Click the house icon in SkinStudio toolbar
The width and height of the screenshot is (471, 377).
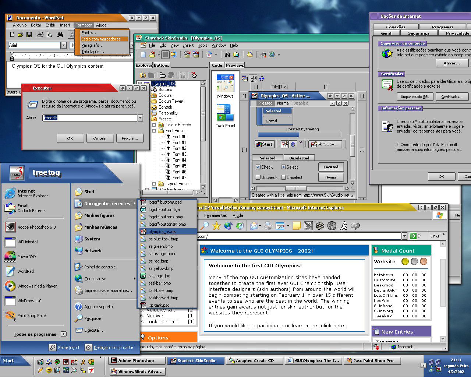(250, 54)
